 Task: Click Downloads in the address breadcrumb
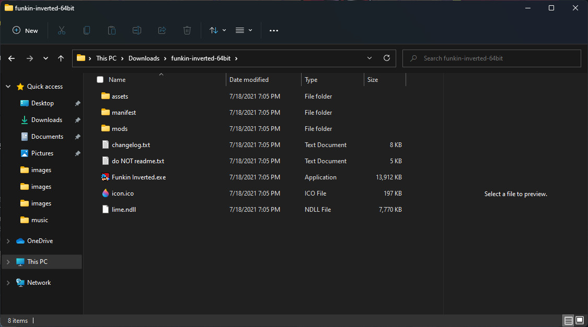coord(144,58)
